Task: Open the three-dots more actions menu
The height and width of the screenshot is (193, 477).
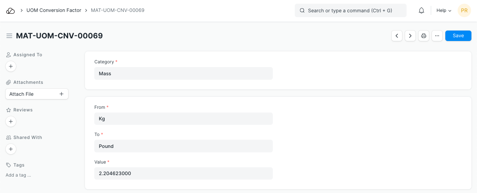Action: (437, 36)
